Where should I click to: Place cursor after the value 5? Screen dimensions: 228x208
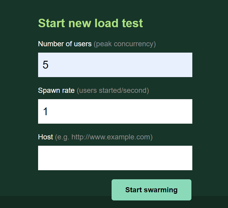(x=49, y=65)
